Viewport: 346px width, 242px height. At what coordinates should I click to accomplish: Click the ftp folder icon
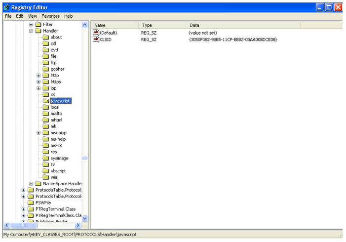pyautogui.click(x=46, y=63)
